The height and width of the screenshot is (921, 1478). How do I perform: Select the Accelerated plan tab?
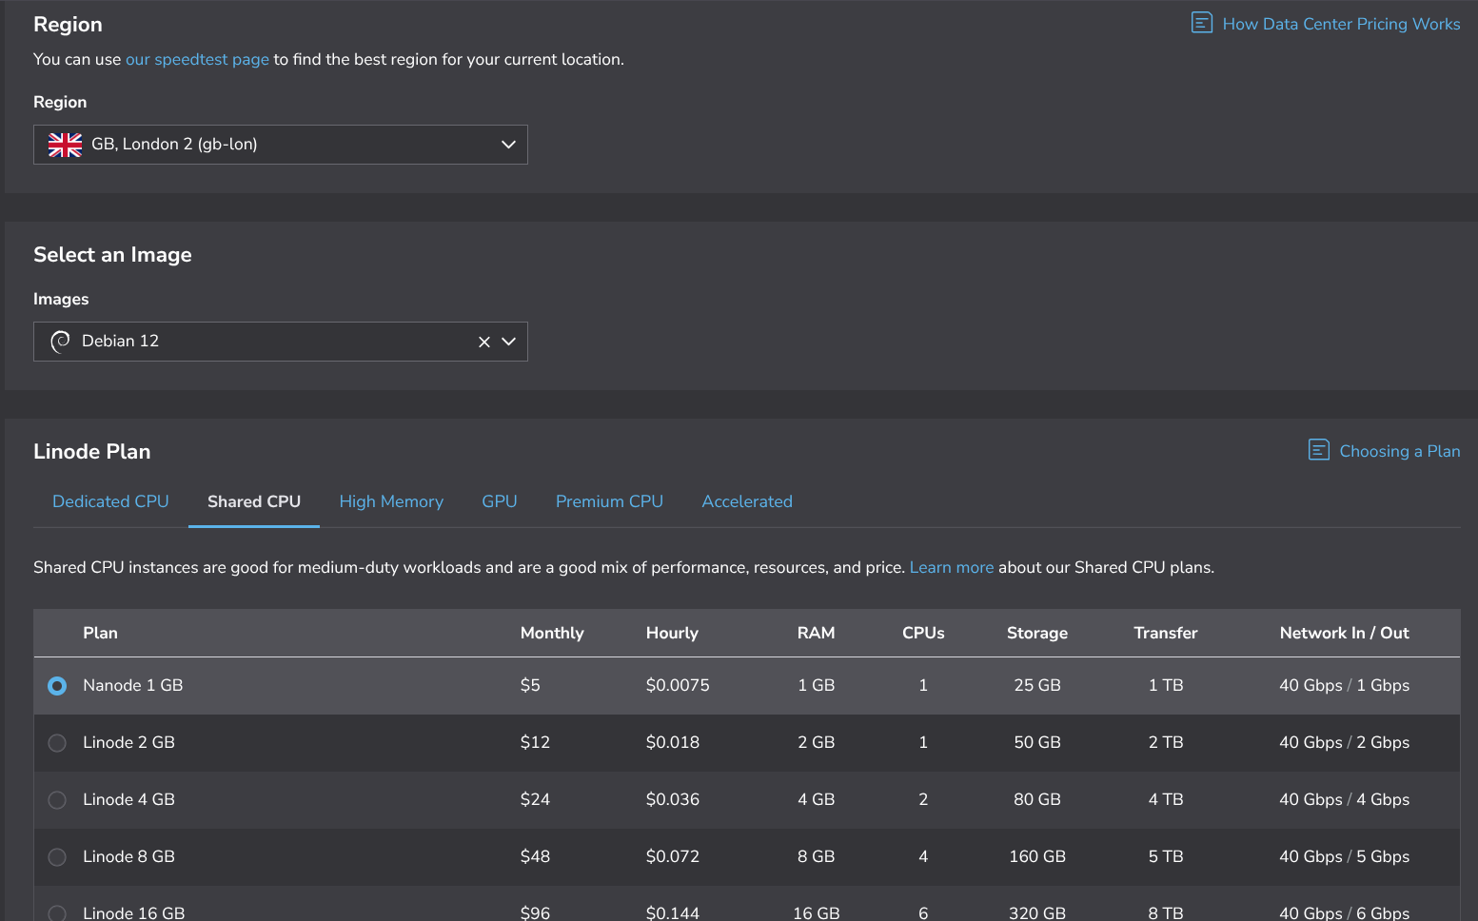coord(747,501)
